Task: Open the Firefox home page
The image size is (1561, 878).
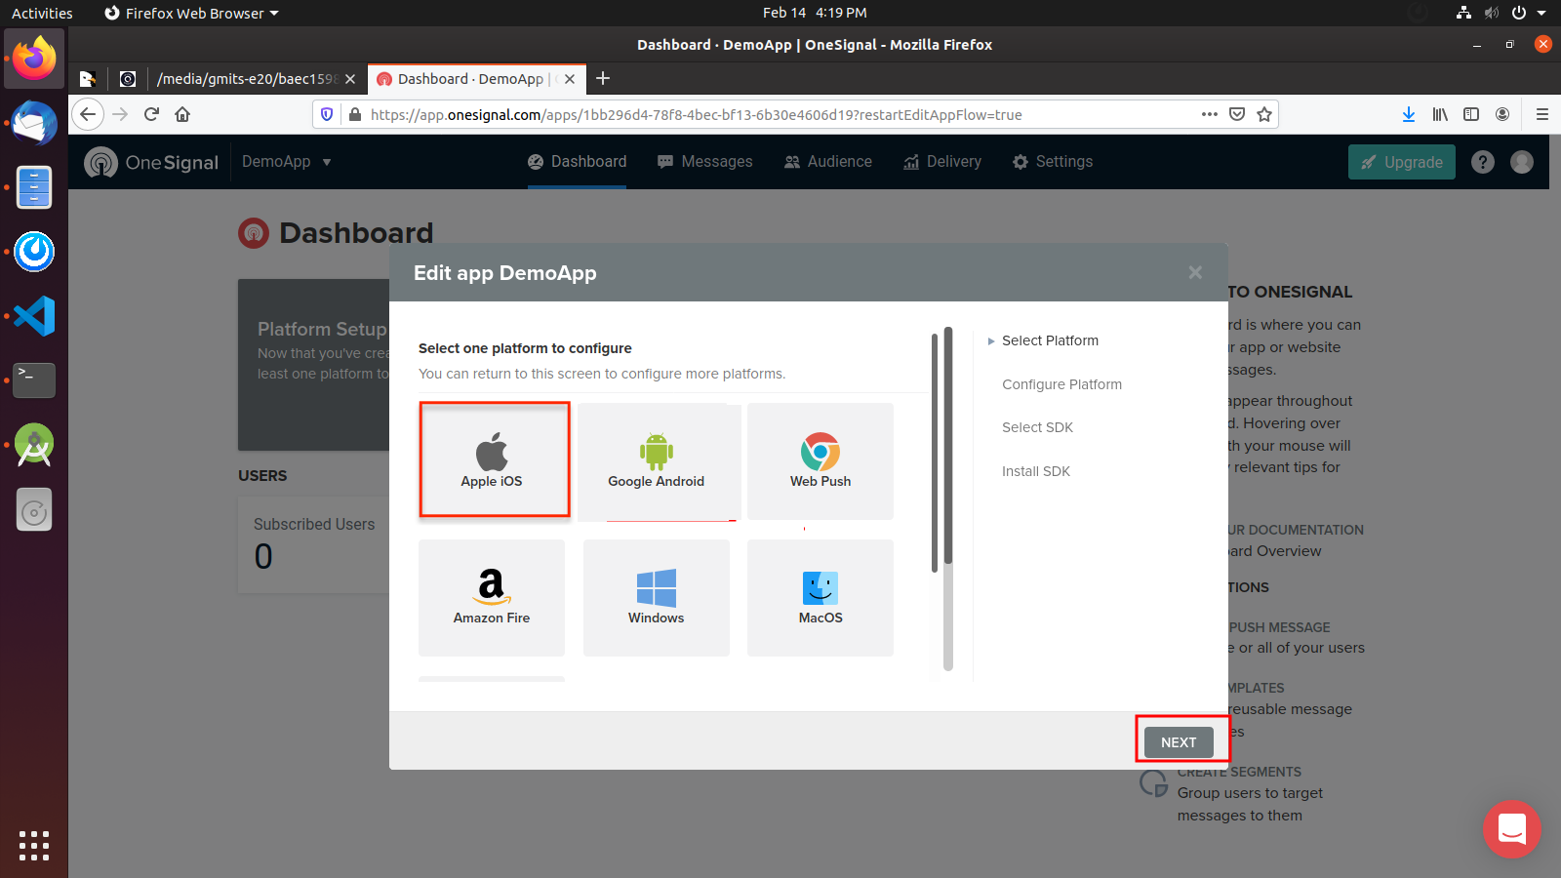Action: (x=182, y=114)
